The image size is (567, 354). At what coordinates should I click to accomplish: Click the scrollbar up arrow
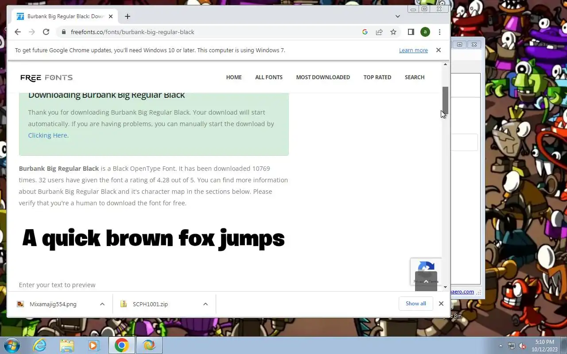click(x=446, y=65)
